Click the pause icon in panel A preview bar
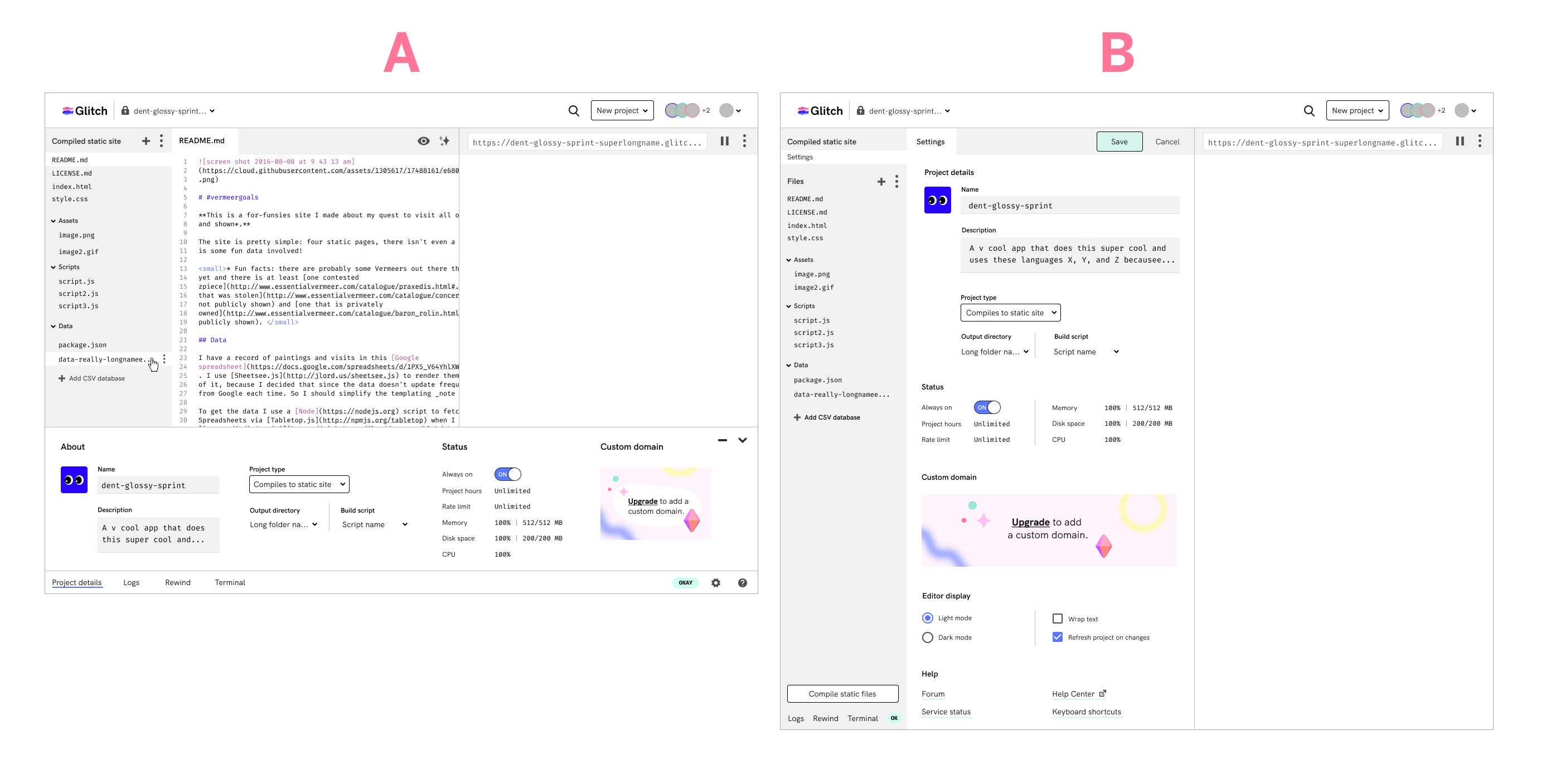Viewport: 1546px width, 779px height. [x=725, y=141]
